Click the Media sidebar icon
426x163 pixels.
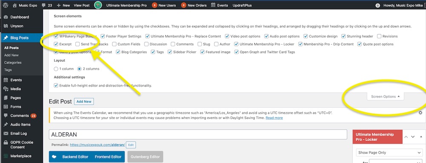pyautogui.click(x=6, y=89)
